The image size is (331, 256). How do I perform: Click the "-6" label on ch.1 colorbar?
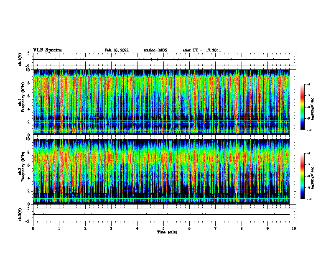pos(309,84)
